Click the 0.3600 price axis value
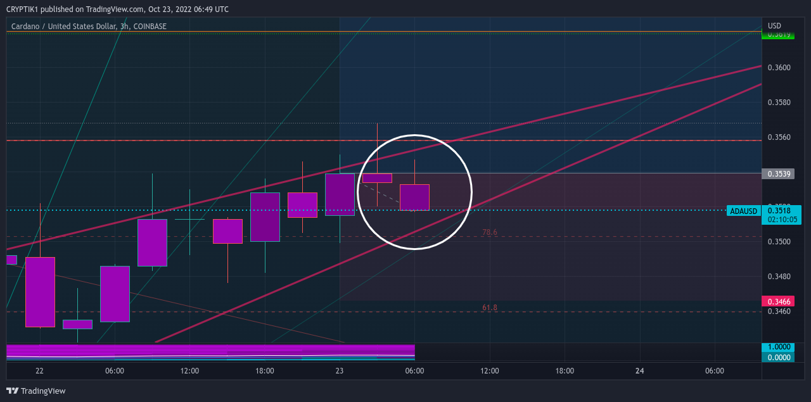Viewport: 811px width, 402px height. click(x=779, y=67)
